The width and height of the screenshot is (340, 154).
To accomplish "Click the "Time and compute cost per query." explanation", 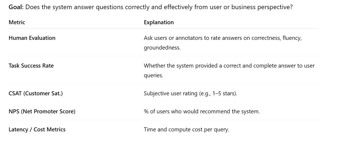I will tap(186, 129).
